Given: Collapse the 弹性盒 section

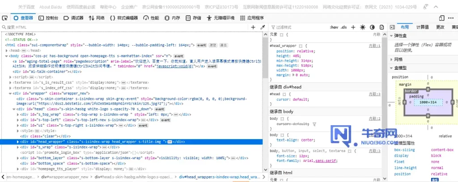Looking at the screenshot, I should tap(391, 36).
